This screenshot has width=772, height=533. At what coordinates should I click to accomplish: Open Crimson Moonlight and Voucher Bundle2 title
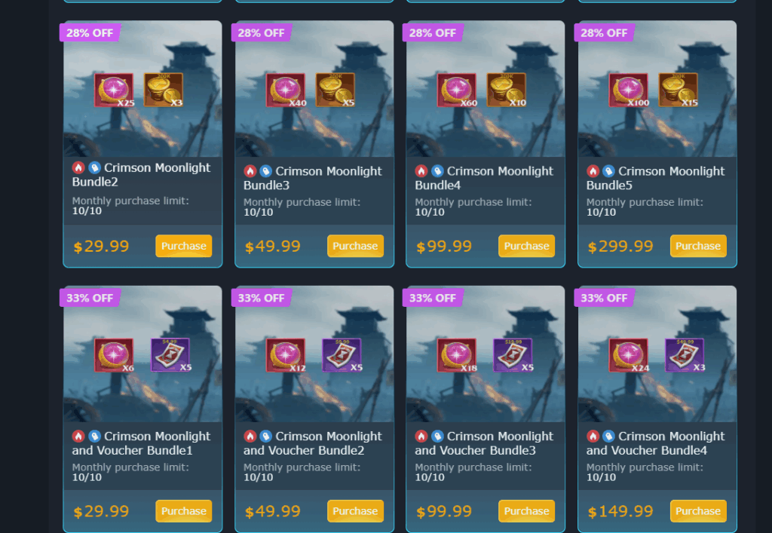[x=312, y=443]
